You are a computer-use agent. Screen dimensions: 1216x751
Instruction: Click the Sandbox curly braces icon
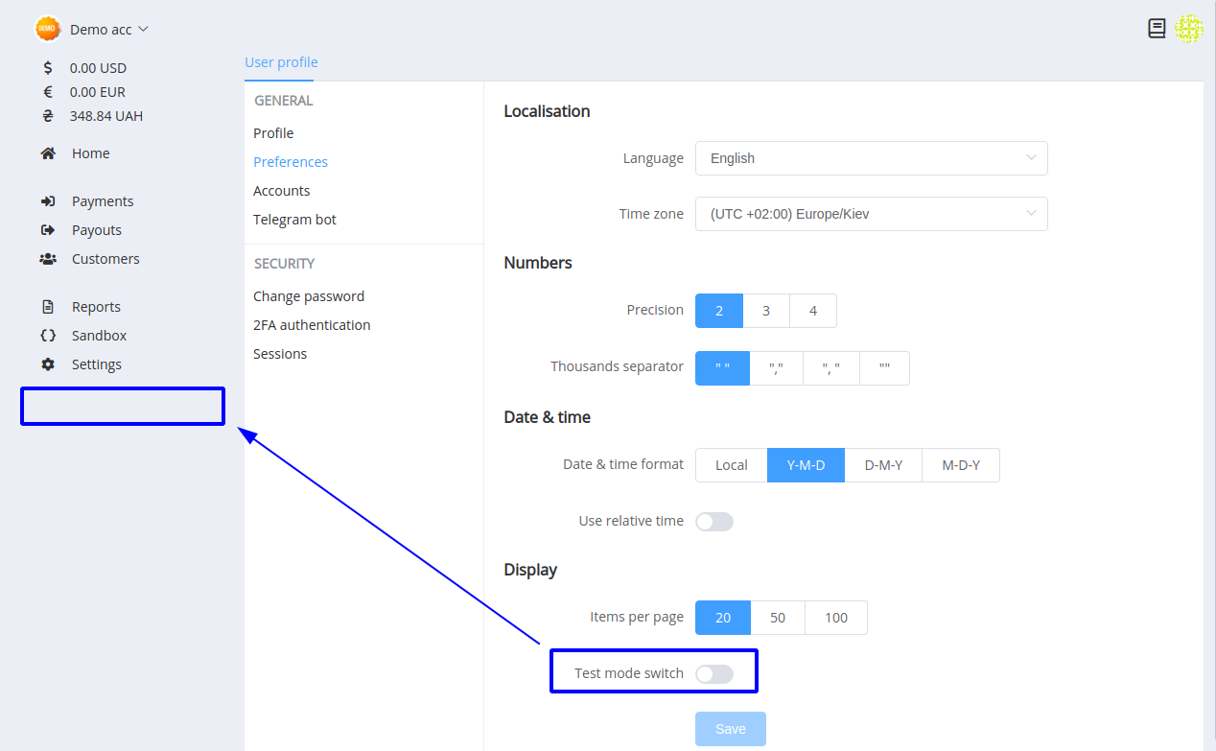[48, 336]
